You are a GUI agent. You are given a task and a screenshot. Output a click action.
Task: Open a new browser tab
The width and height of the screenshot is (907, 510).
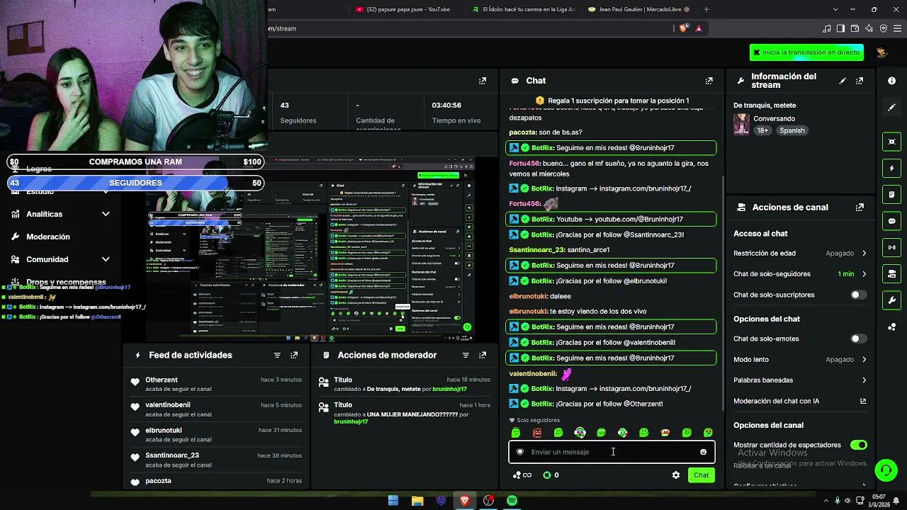(x=706, y=9)
